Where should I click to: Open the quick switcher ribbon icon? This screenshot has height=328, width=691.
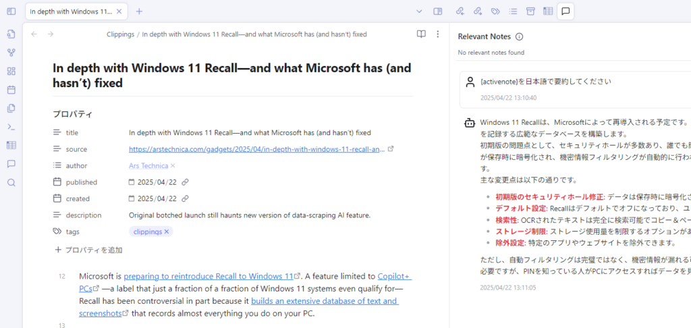11,34
